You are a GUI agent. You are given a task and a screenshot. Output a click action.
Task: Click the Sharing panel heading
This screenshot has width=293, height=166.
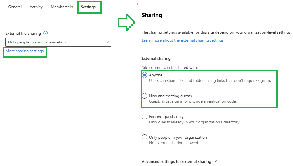click(x=152, y=15)
